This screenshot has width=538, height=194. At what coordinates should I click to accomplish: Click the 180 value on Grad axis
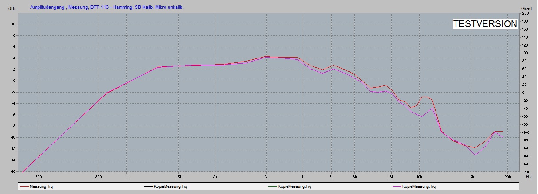[525, 21]
